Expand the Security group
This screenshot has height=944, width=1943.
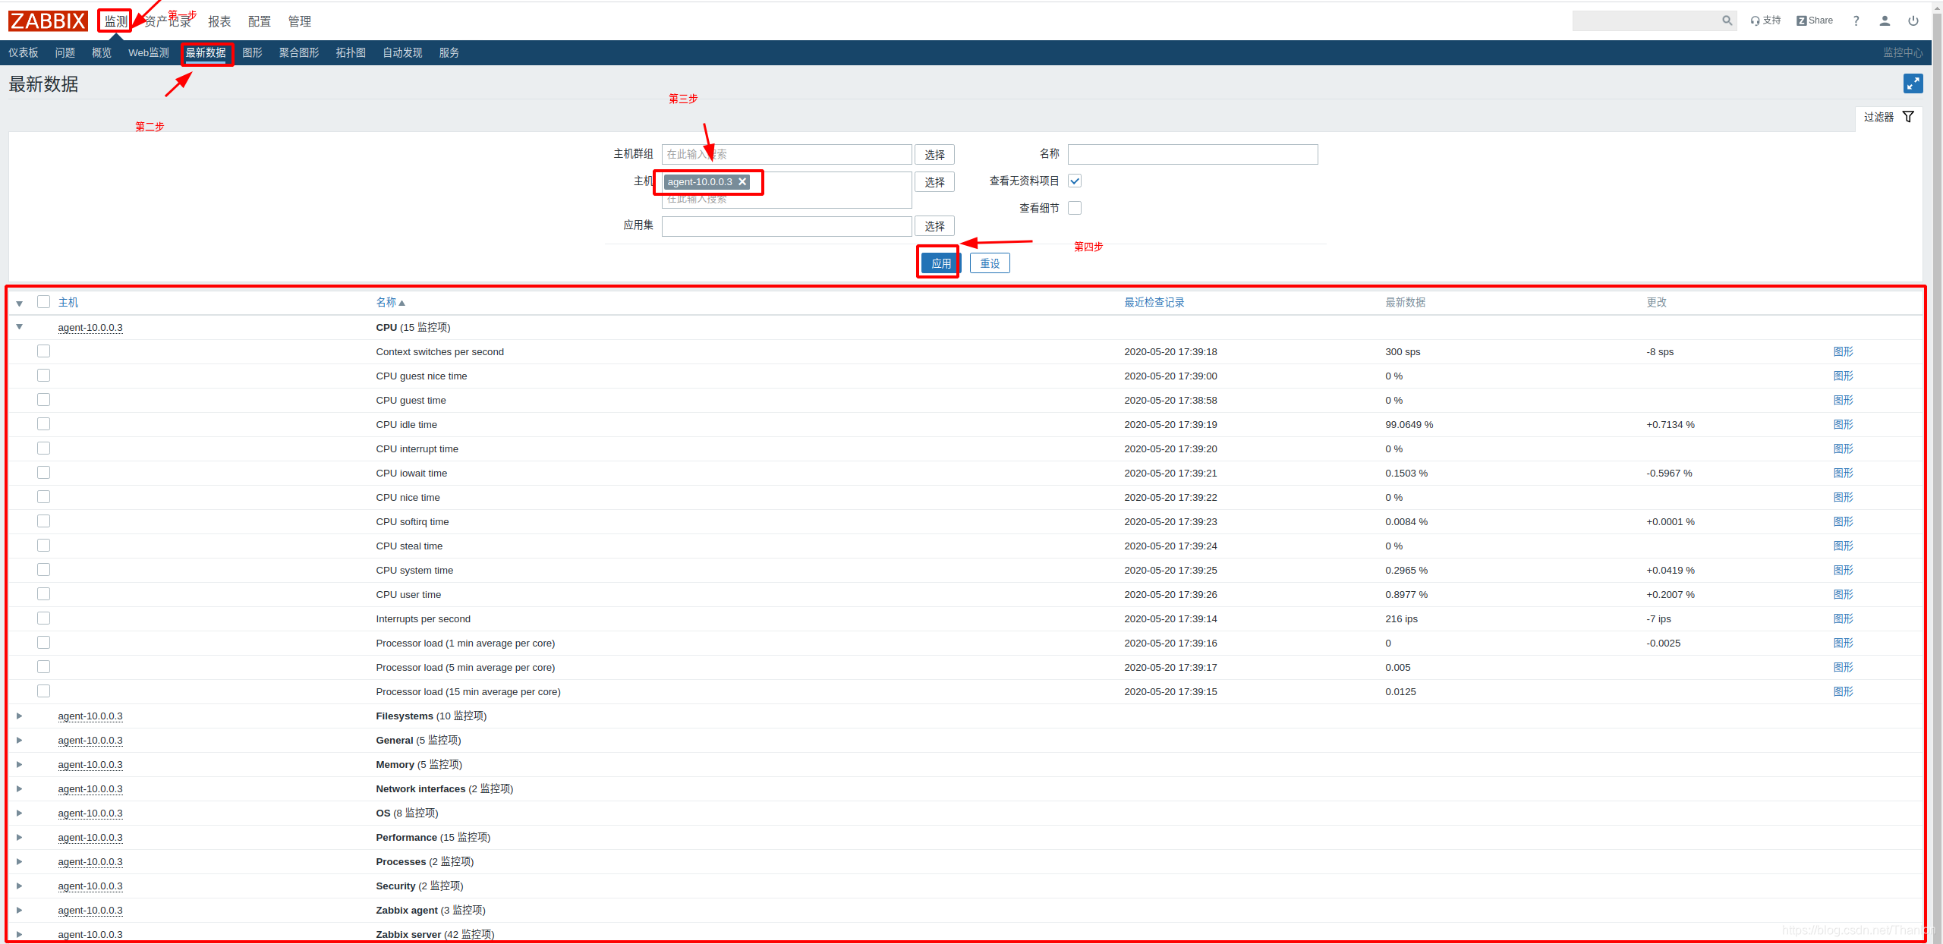click(20, 886)
